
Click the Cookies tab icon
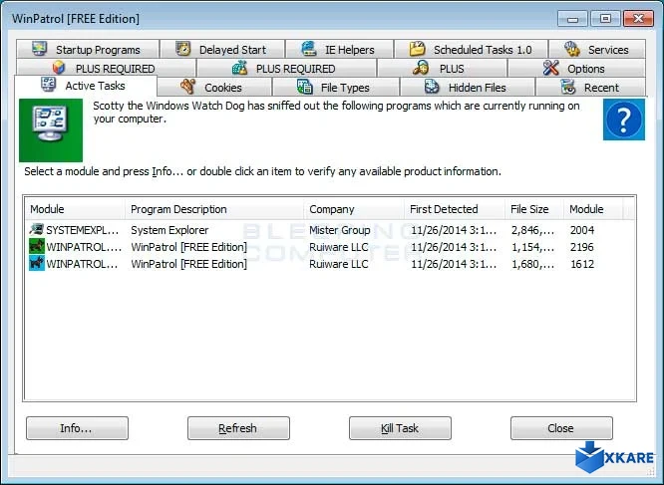187,87
